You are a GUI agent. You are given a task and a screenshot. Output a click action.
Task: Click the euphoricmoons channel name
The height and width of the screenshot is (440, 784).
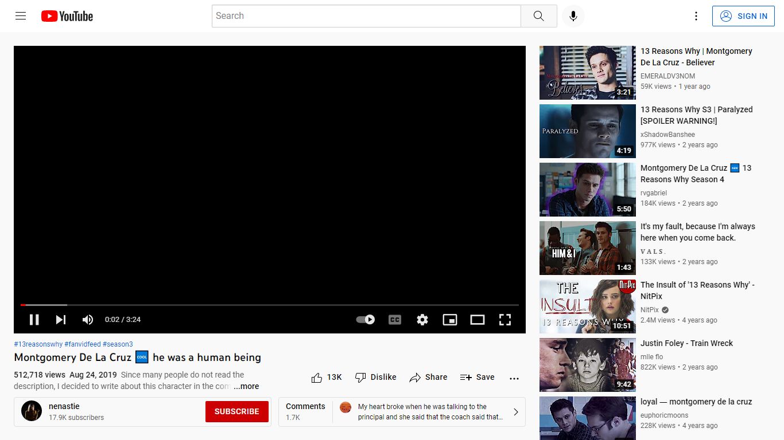coord(665,415)
